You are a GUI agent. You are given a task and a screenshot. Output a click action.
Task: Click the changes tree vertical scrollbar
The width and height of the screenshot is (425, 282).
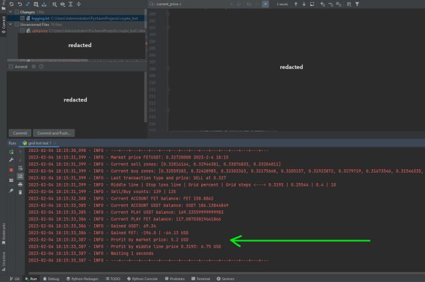pyautogui.click(x=145, y=19)
